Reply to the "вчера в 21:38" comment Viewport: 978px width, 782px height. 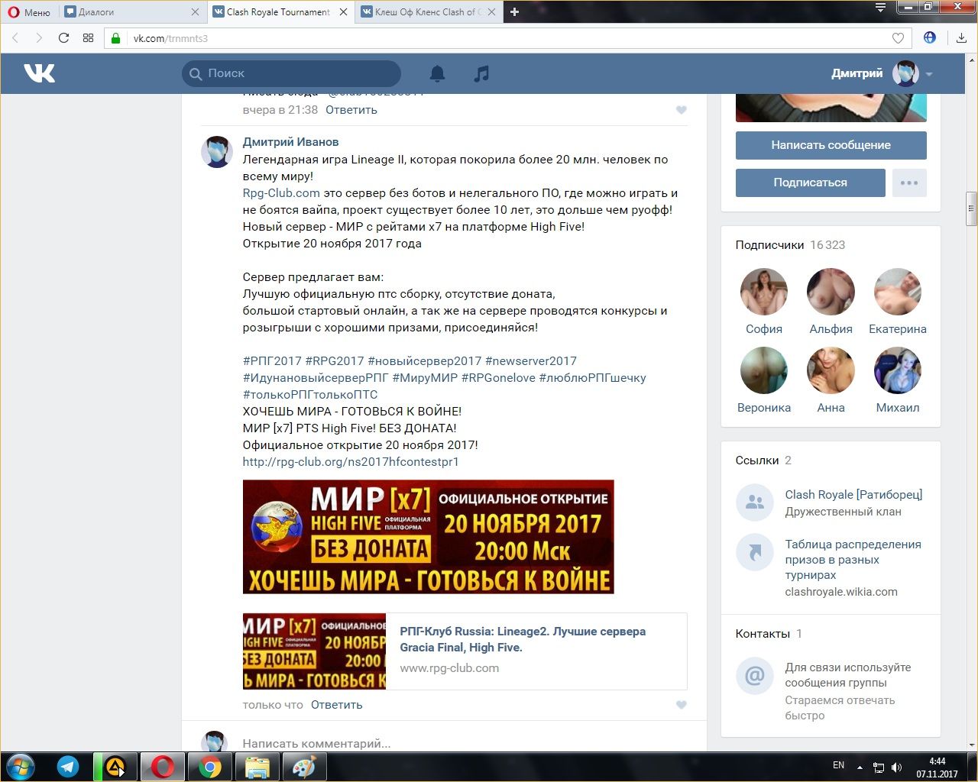(x=351, y=110)
